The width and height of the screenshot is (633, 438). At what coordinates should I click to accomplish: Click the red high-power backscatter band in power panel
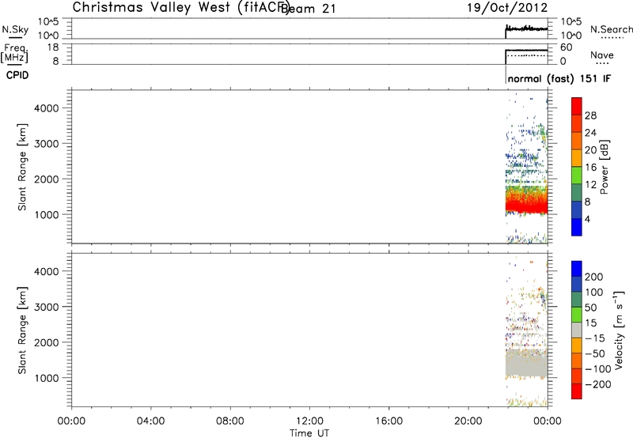pos(527,205)
